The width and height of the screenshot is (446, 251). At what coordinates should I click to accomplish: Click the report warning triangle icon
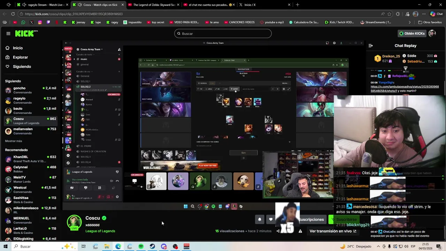click(300, 231)
